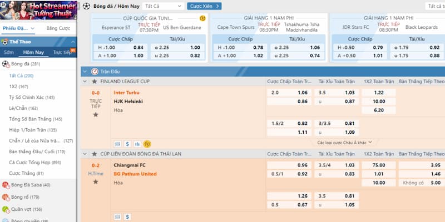The height and width of the screenshot is (222, 445).
Task: Open Cá Cược Tổng Hợp (893)
Action: (x=35, y=163)
